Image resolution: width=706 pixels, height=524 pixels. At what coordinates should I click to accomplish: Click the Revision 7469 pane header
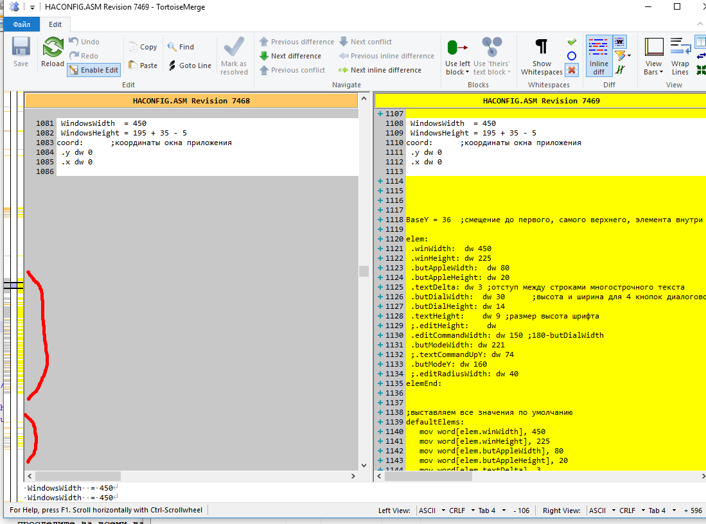tap(541, 101)
